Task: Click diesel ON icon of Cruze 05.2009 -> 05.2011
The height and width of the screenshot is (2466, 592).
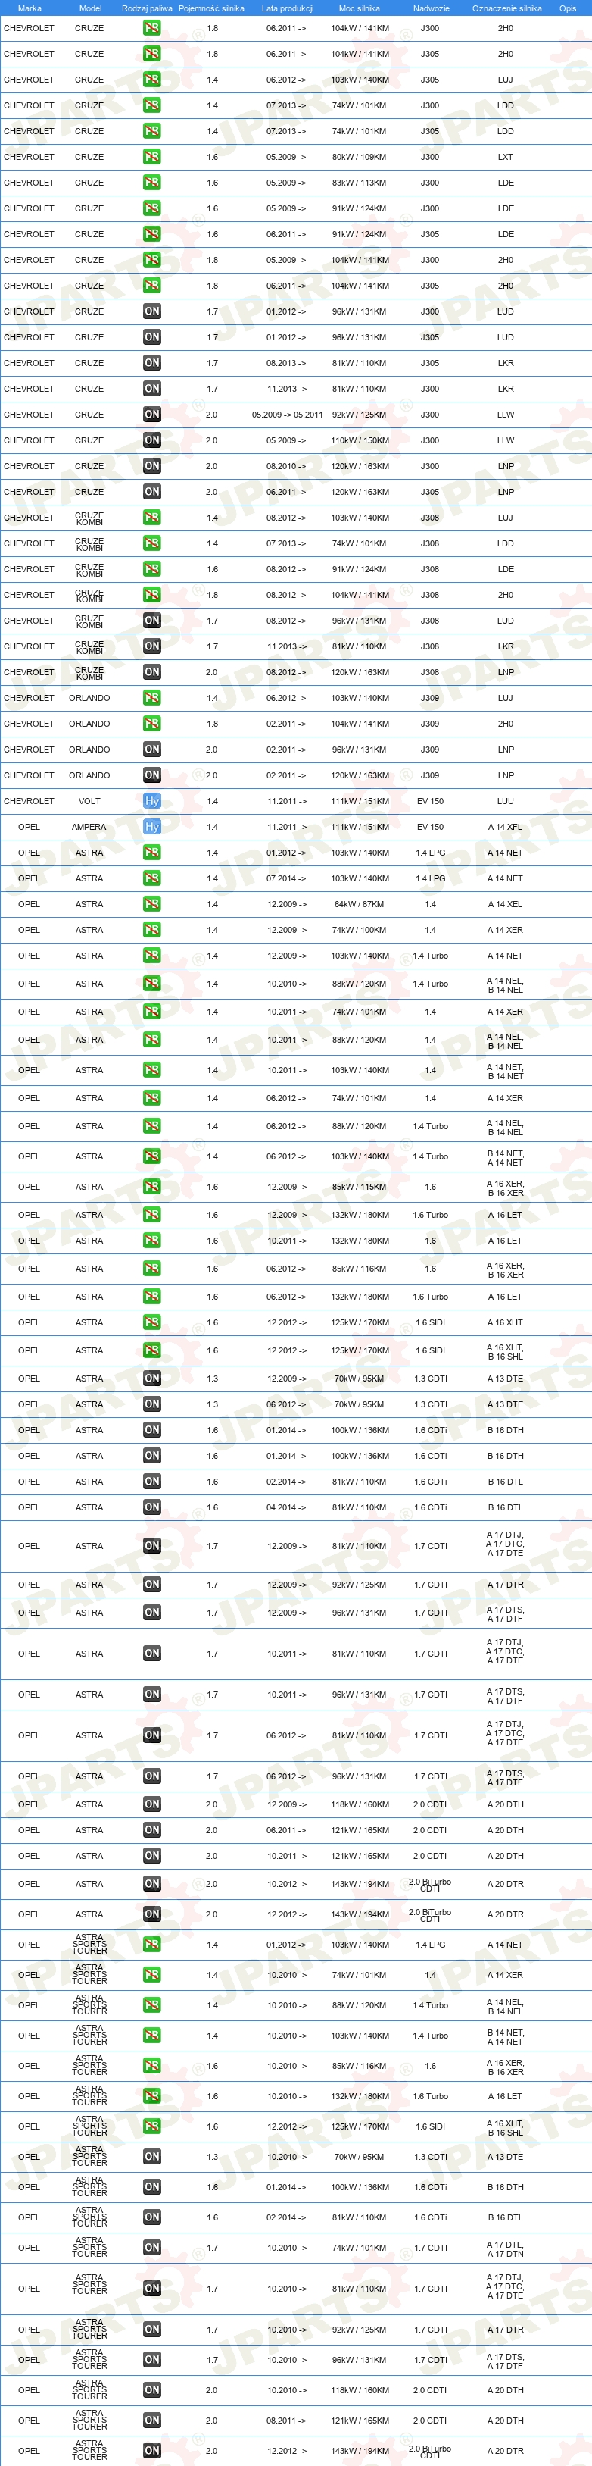Action: [152, 415]
